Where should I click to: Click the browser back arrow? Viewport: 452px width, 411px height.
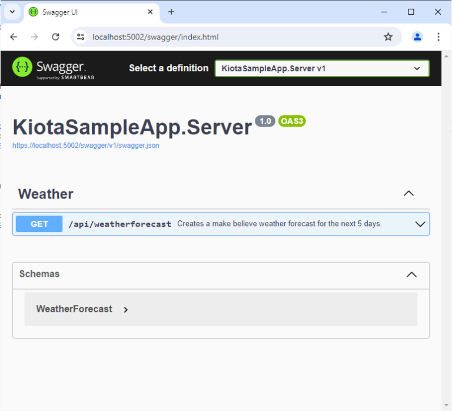14,37
